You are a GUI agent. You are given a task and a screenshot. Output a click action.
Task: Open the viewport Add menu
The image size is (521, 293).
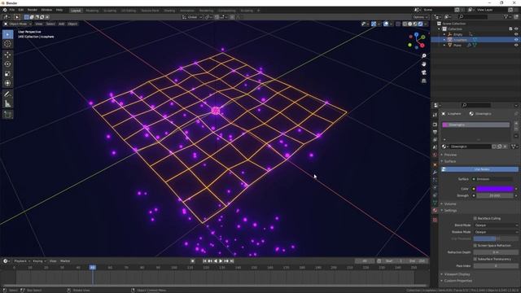coord(62,24)
